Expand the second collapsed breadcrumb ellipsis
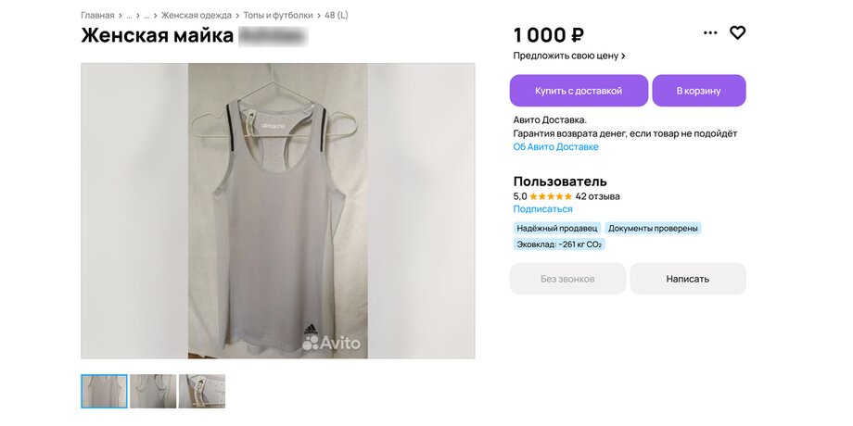The height and width of the screenshot is (426, 853). 146,16
